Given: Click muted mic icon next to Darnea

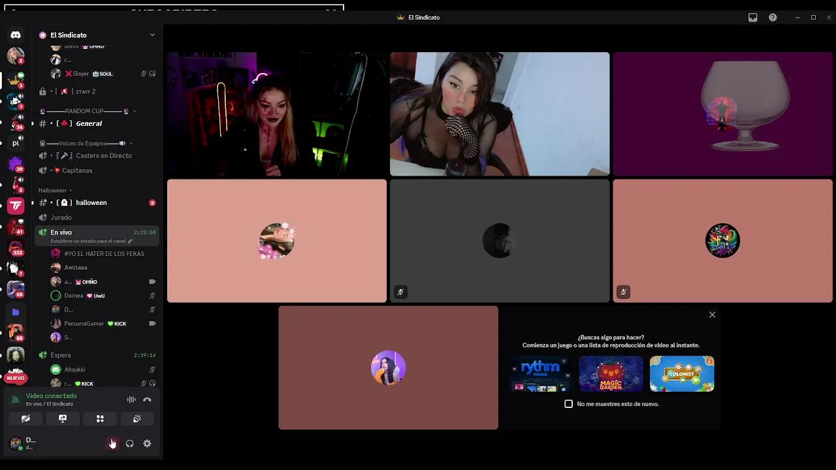Looking at the screenshot, I should pos(152,296).
